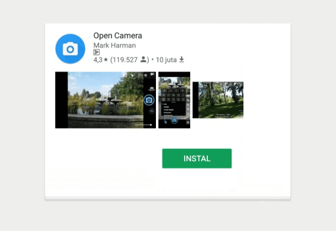Open developer Mark Harman's page
Image resolution: width=336 pixels, height=231 pixels.
[115, 45]
